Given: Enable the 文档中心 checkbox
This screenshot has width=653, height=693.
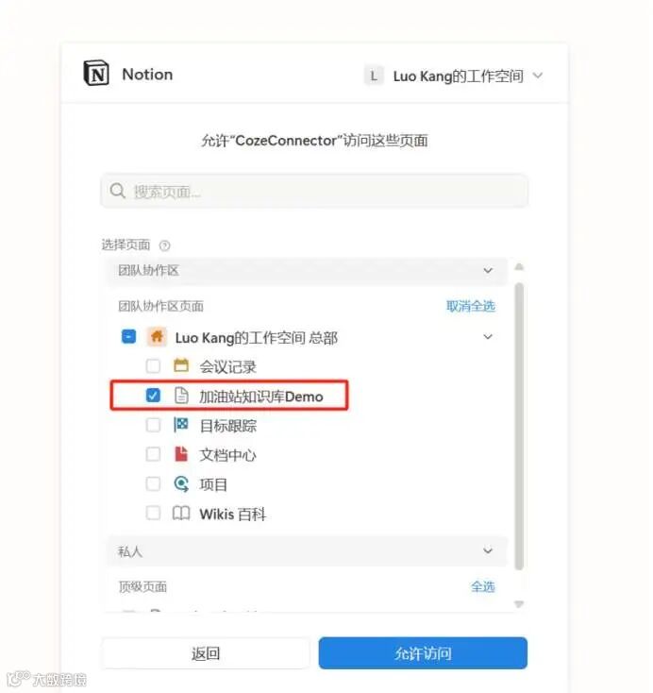Looking at the screenshot, I should [153, 454].
